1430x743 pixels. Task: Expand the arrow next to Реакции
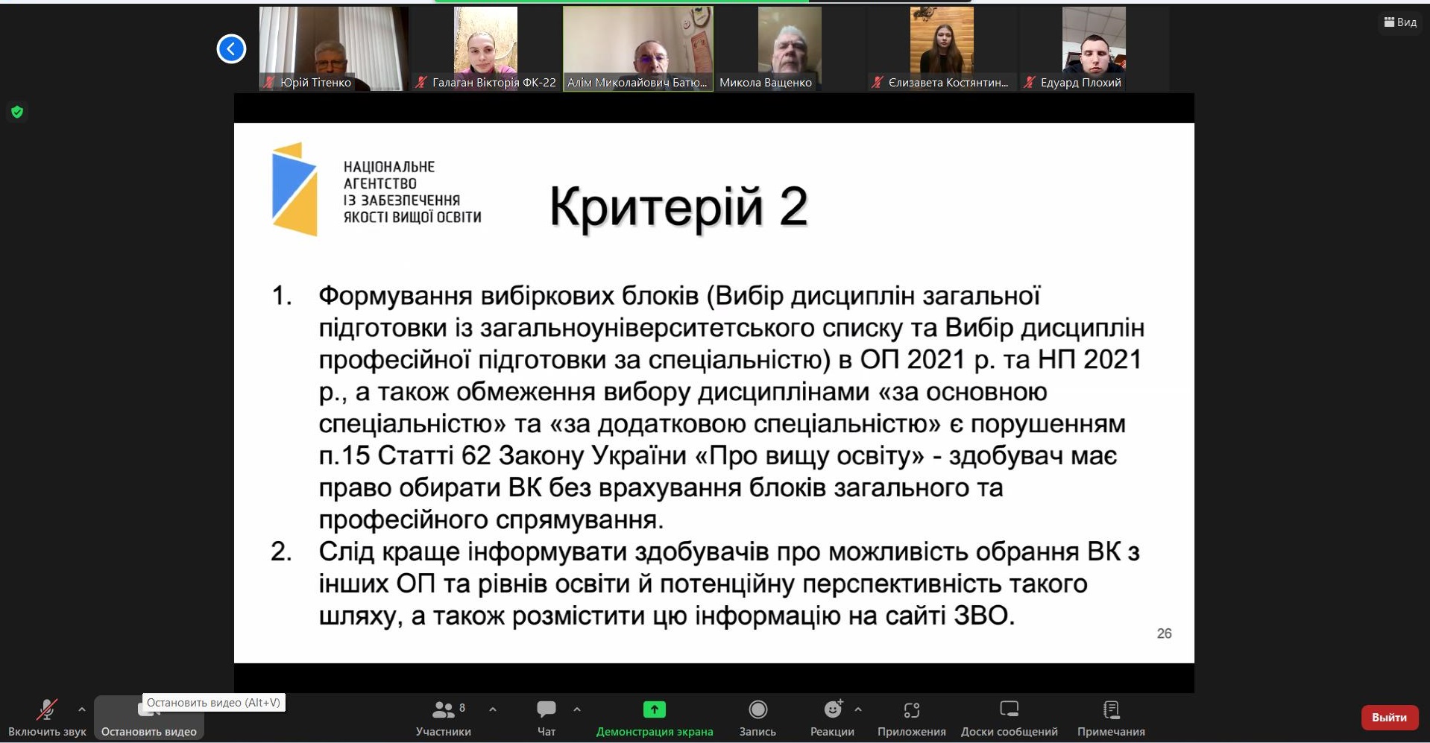click(858, 709)
